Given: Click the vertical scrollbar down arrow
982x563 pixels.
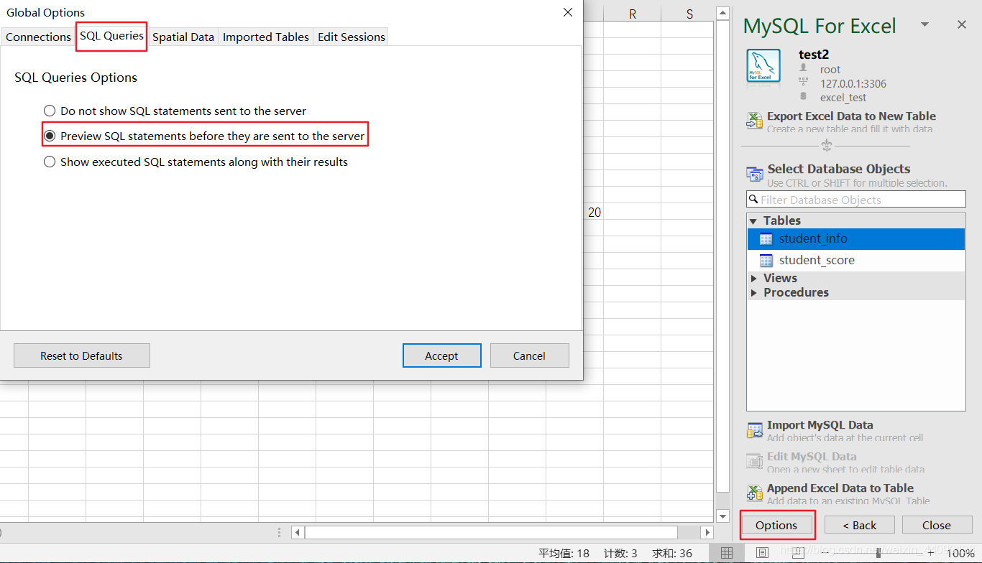Looking at the screenshot, I should pyautogui.click(x=723, y=516).
